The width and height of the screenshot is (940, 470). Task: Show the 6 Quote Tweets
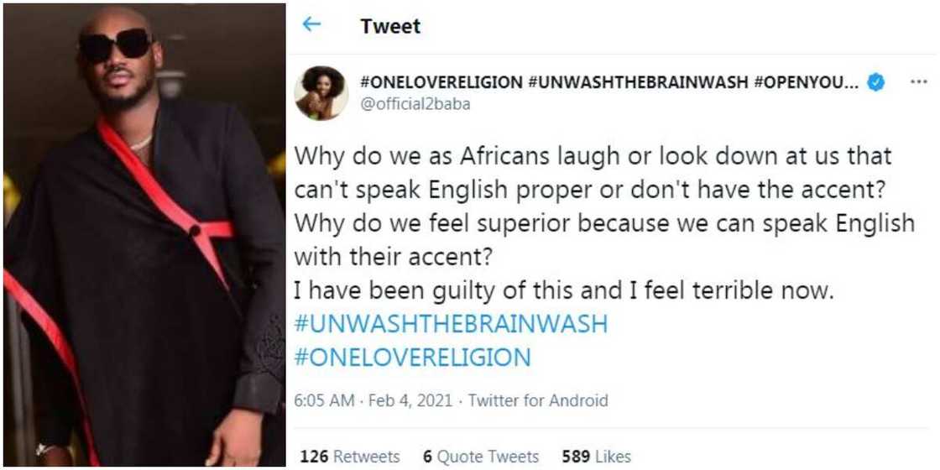tap(481, 457)
